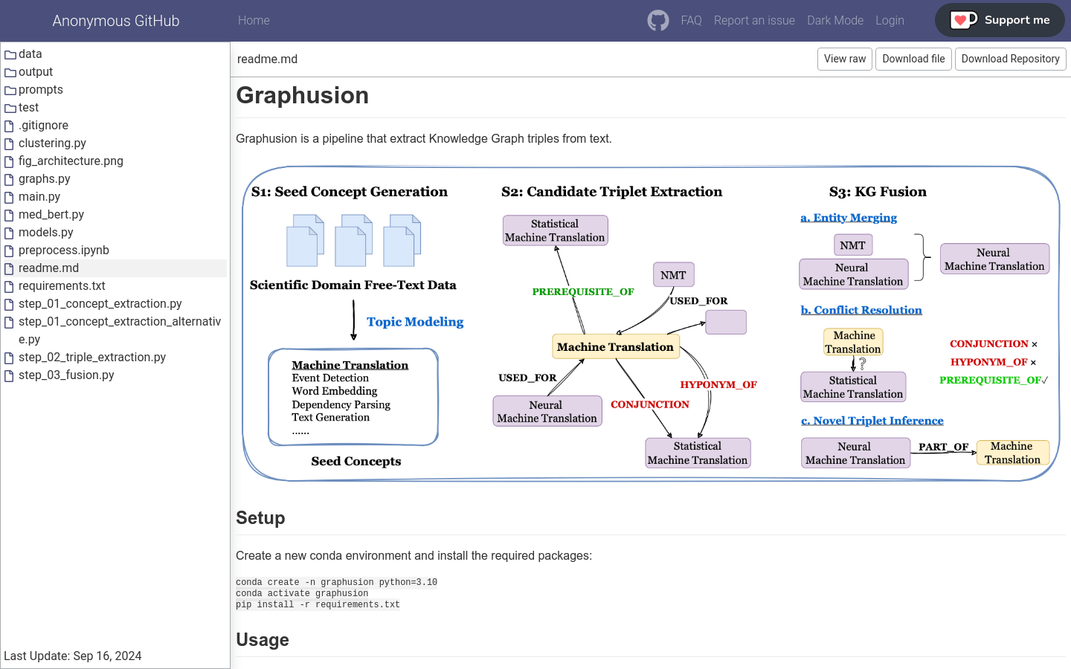Select graphs.py in the file list

(45, 179)
